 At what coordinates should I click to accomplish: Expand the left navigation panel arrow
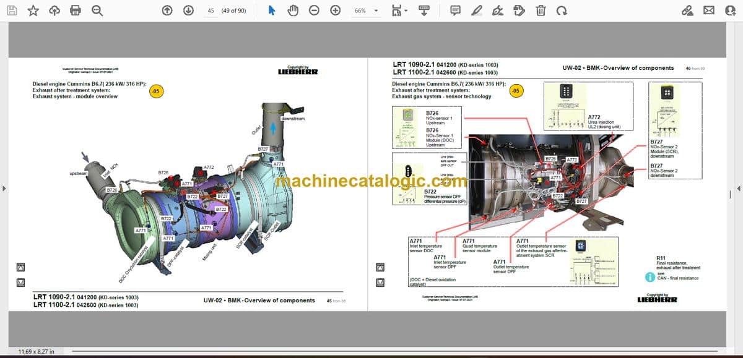tap(4, 189)
